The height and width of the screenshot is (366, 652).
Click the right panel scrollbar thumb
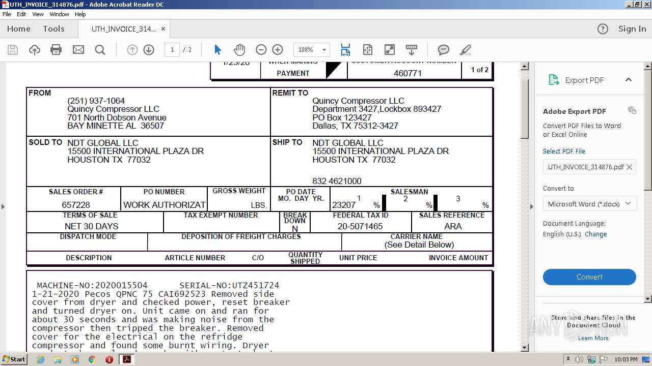coord(648,130)
